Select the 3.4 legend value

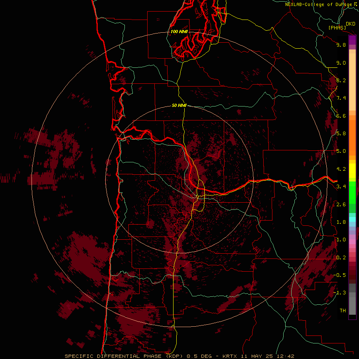pos(341,187)
